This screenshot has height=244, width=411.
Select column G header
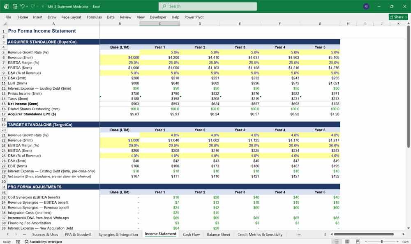point(320,23)
